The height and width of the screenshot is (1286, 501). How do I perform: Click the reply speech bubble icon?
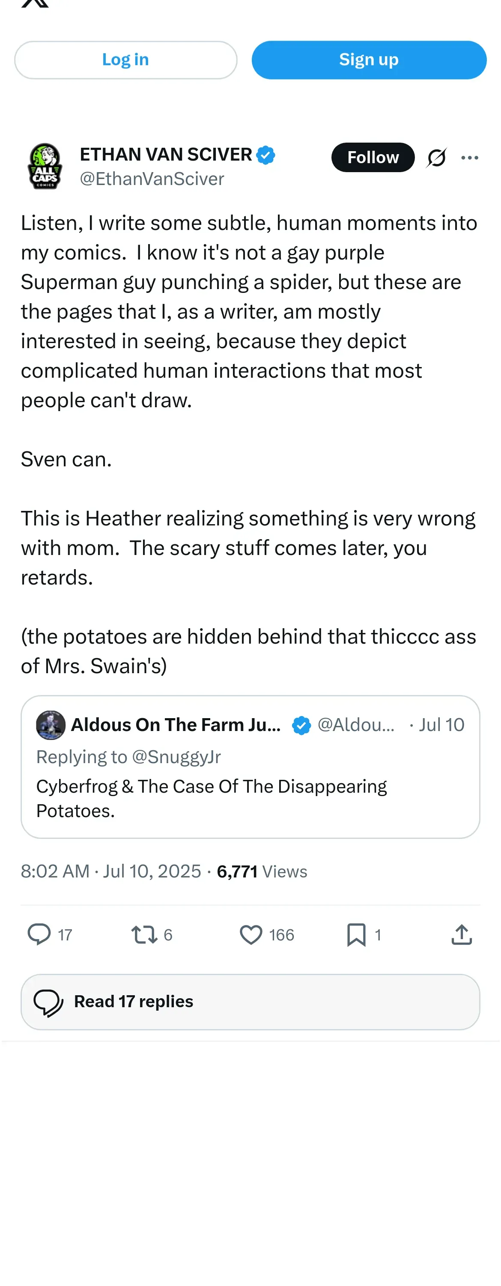click(39, 934)
